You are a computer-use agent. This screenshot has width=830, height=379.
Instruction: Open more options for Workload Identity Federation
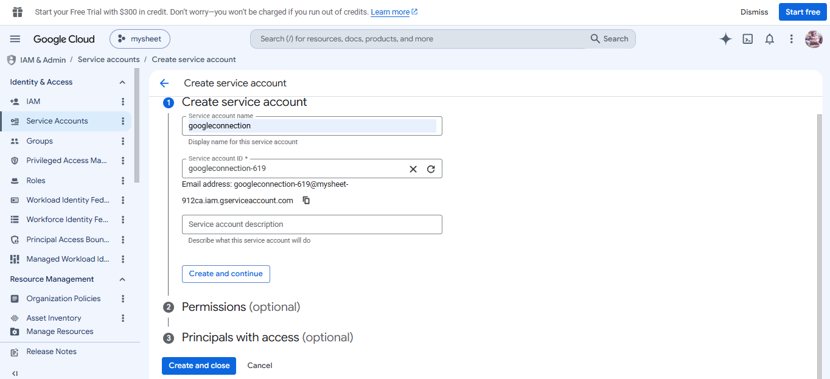123,200
